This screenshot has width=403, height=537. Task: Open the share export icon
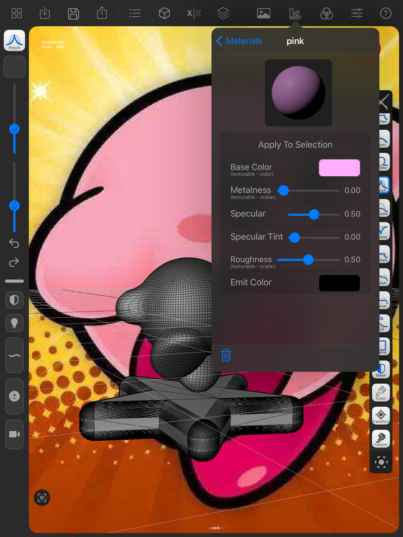click(102, 13)
